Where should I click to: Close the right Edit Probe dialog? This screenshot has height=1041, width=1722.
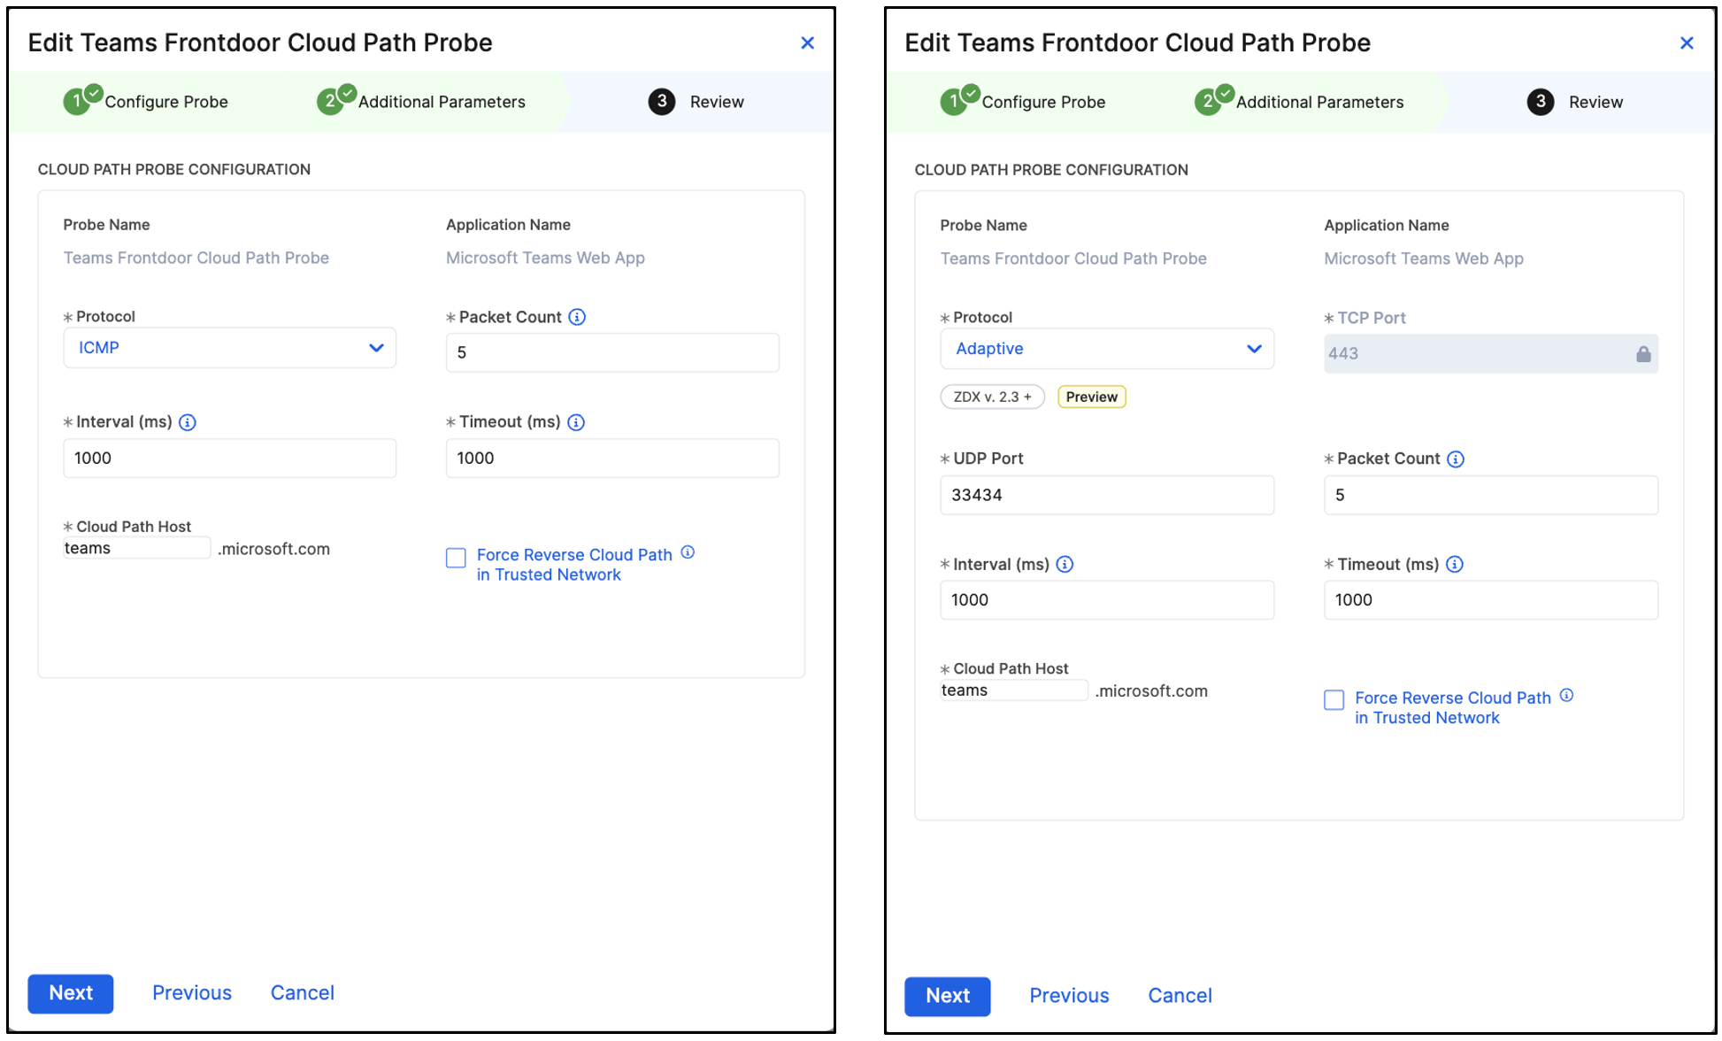1687,43
